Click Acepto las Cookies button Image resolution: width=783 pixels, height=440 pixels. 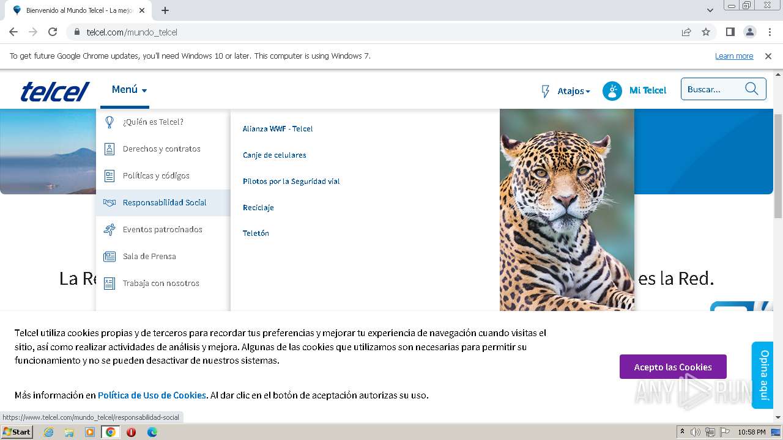coord(673,367)
